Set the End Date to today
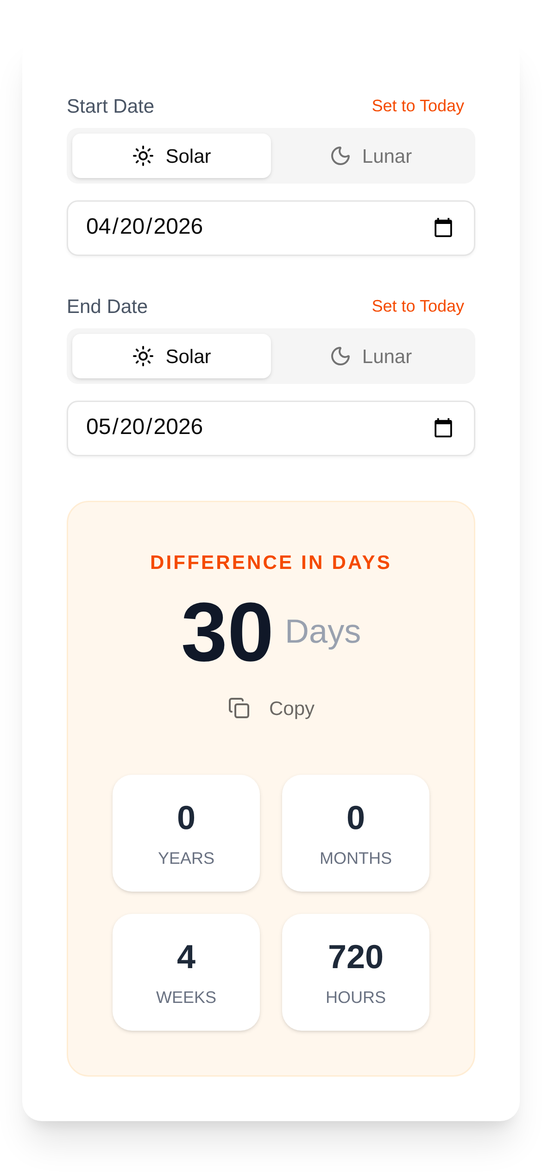This screenshot has width=542, height=1174. [x=417, y=306]
